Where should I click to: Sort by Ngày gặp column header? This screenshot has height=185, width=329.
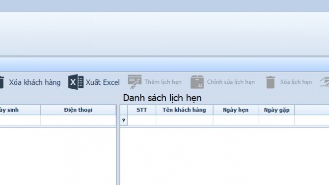click(276, 110)
